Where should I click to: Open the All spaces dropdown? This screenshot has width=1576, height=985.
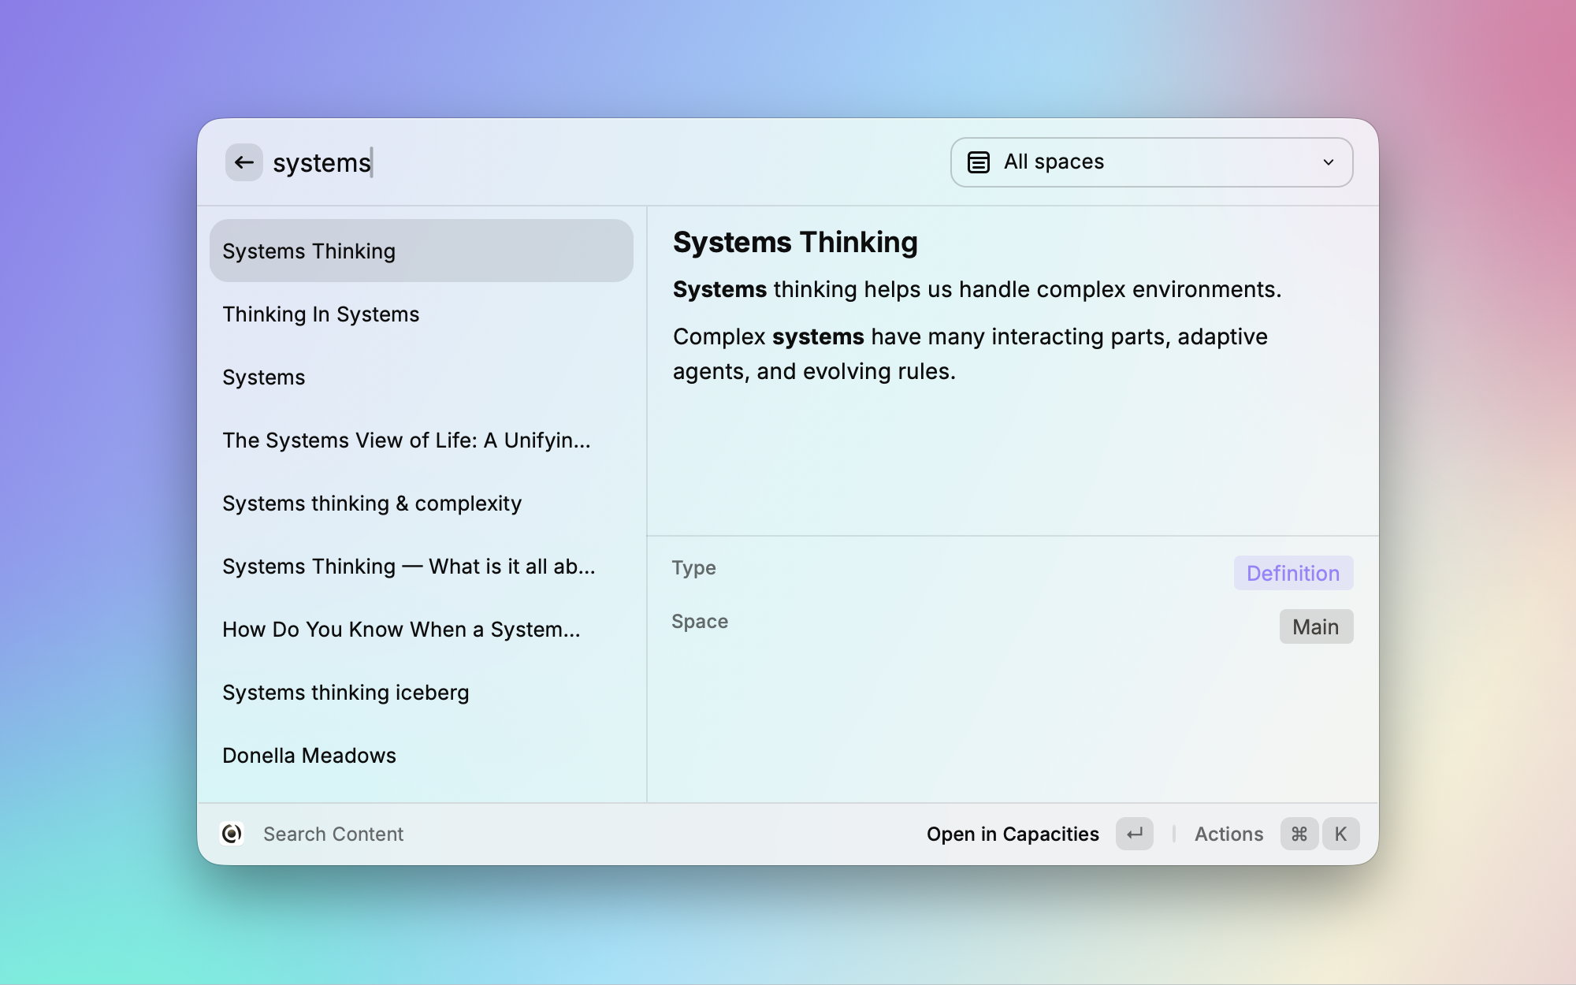pos(1150,162)
